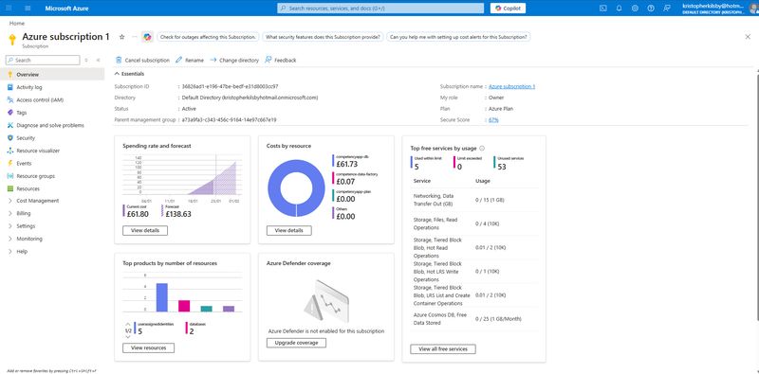Click Check for outages suggestion
Image resolution: width=759 pixels, height=374 pixels.
208,37
